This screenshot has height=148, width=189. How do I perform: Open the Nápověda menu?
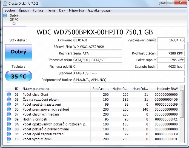pyautogui.click(x=76, y=10)
